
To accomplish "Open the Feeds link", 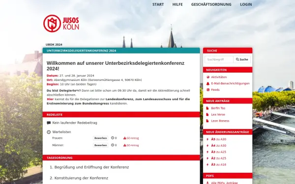I will (x=215, y=90).
